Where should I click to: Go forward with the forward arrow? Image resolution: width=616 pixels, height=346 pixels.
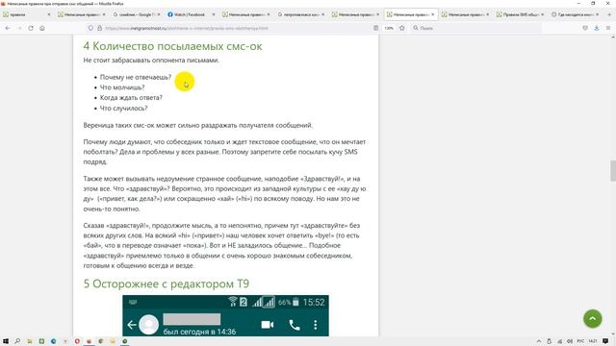tap(19, 28)
